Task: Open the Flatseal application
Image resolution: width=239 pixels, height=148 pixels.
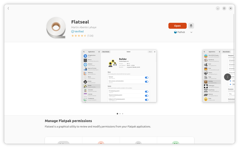Action: [x=177, y=26]
